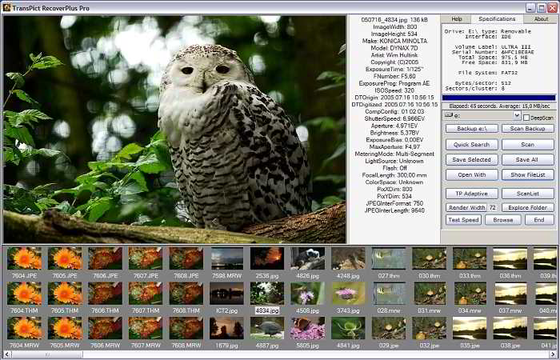Click the Test Speed button
Viewport: 560px width, 360px height.
463,220
